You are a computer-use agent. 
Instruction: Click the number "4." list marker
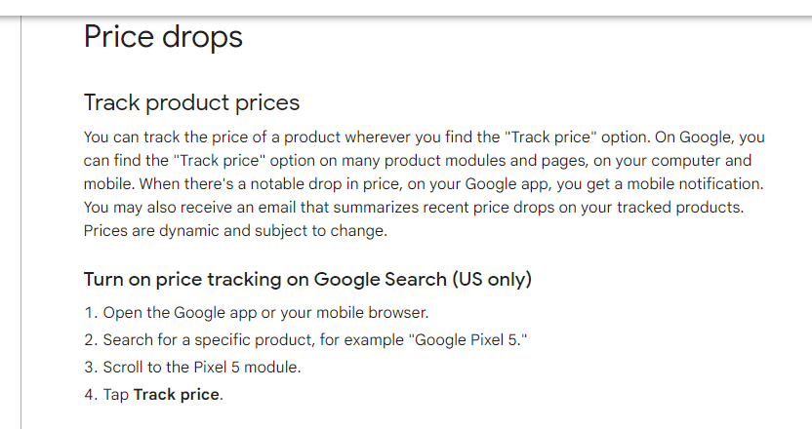point(90,395)
